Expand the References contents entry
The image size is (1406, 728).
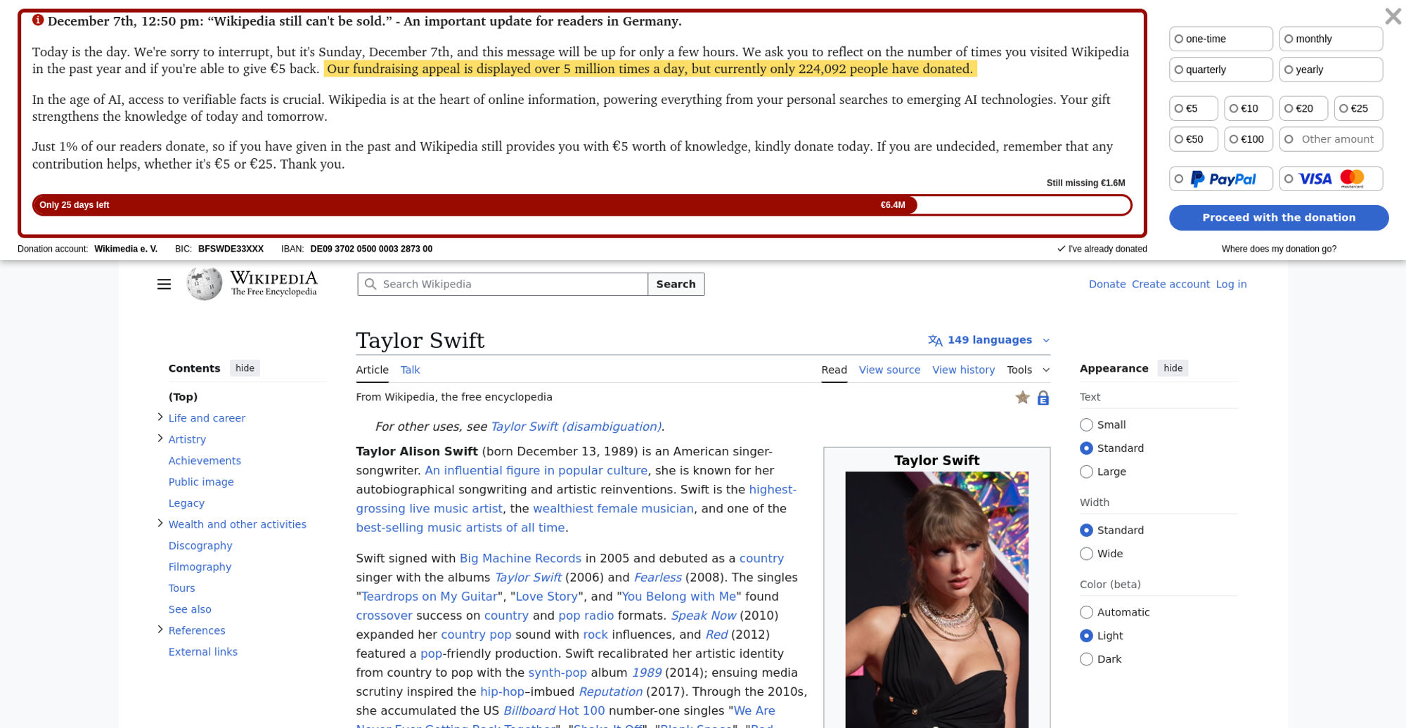point(160,629)
